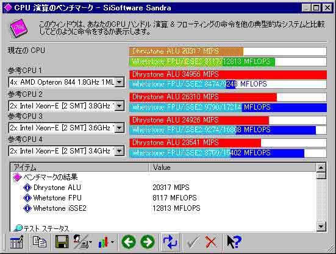
Task: Click the list scrollbar down arrow
Action: tap(321, 227)
